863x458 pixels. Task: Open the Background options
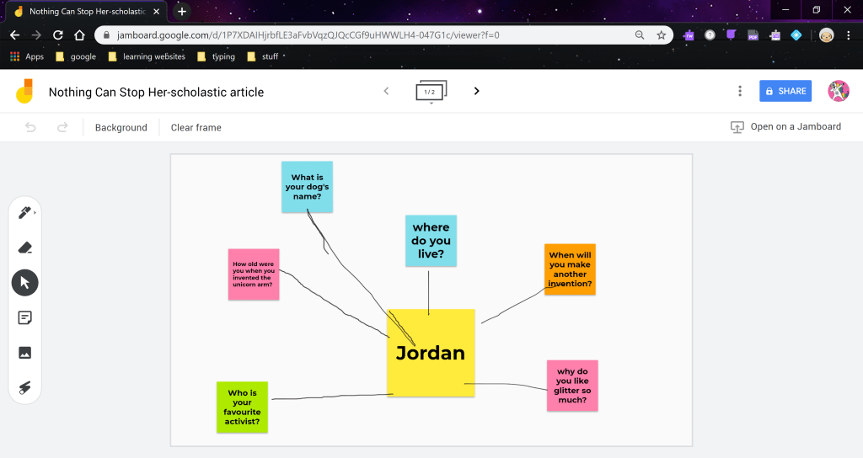(121, 127)
